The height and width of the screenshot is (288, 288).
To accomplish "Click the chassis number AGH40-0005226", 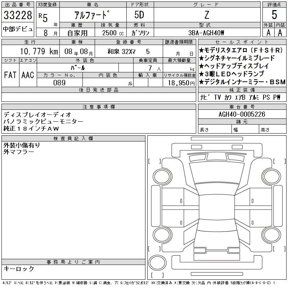I will point(242,114).
